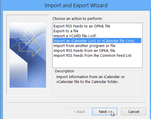Click the highlighted Import an iCalendar (.ics) entry
Viewport: 151px width, 119px height.
point(97,41)
